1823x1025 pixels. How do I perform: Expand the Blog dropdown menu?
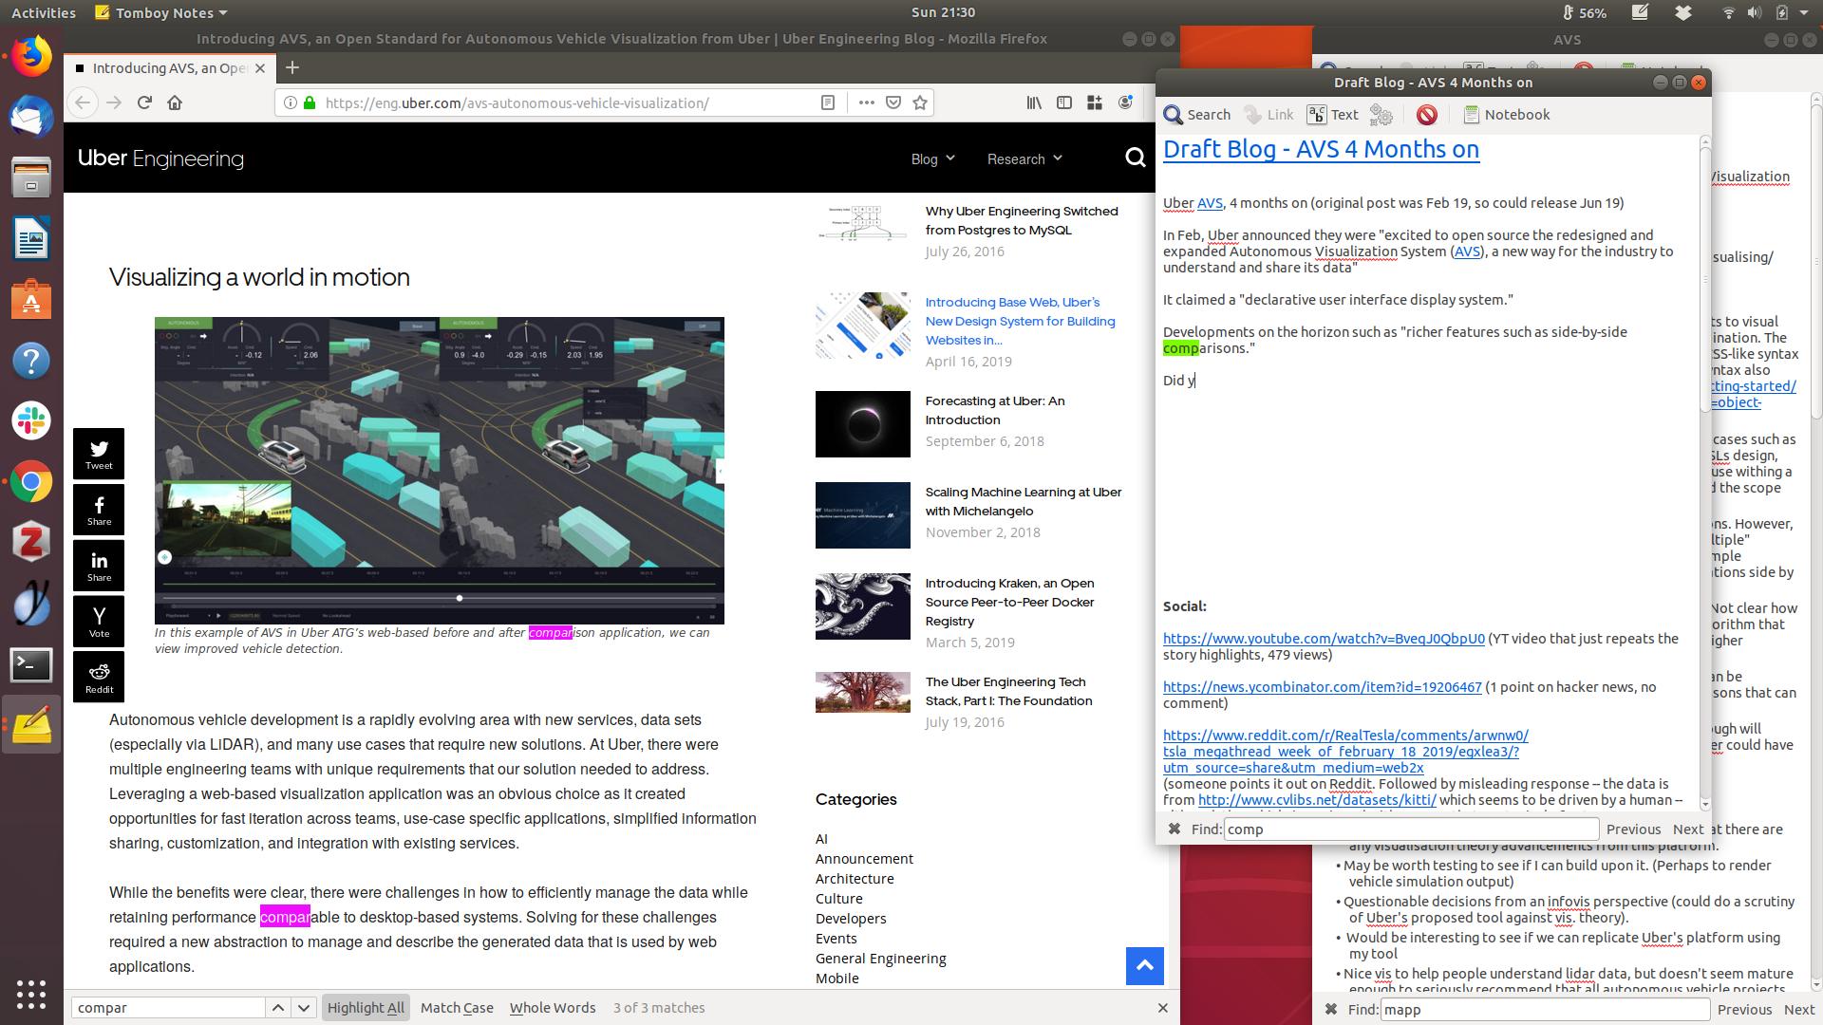932,159
